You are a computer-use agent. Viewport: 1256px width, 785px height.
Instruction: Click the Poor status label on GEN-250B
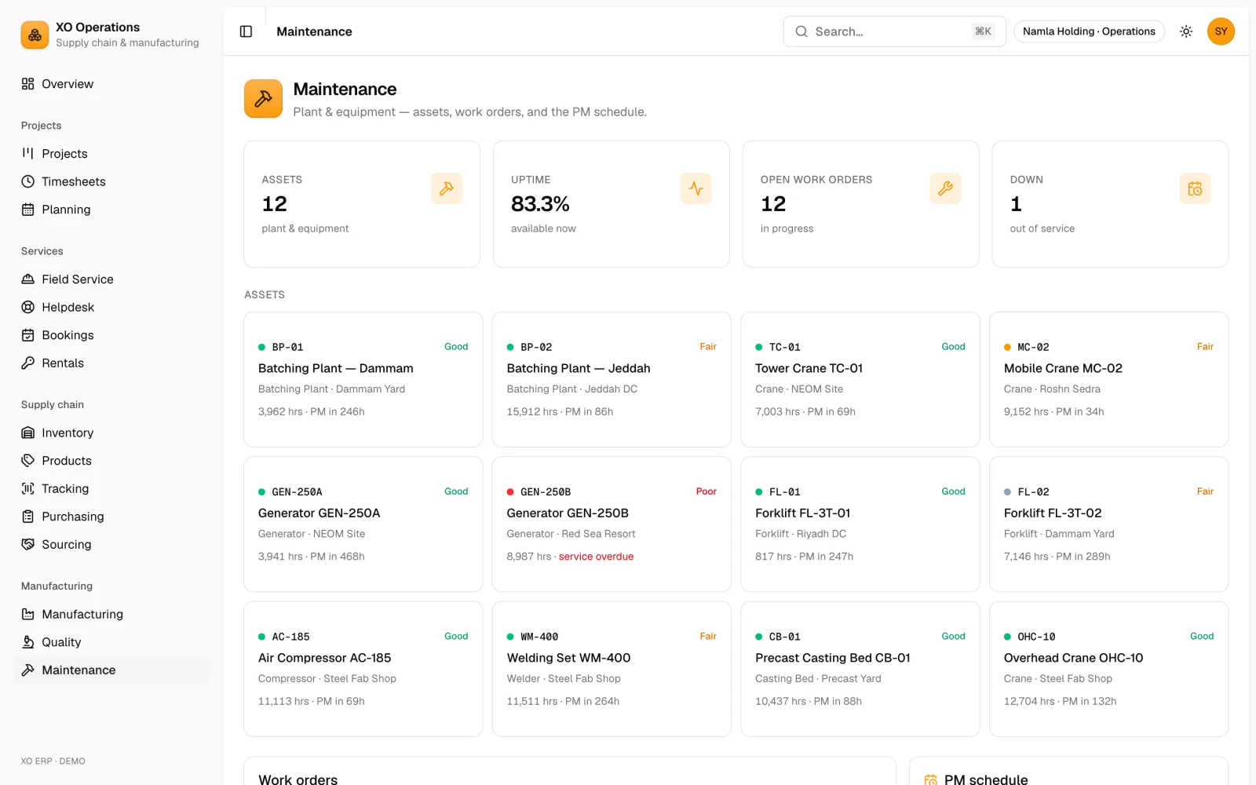coord(706,491)
